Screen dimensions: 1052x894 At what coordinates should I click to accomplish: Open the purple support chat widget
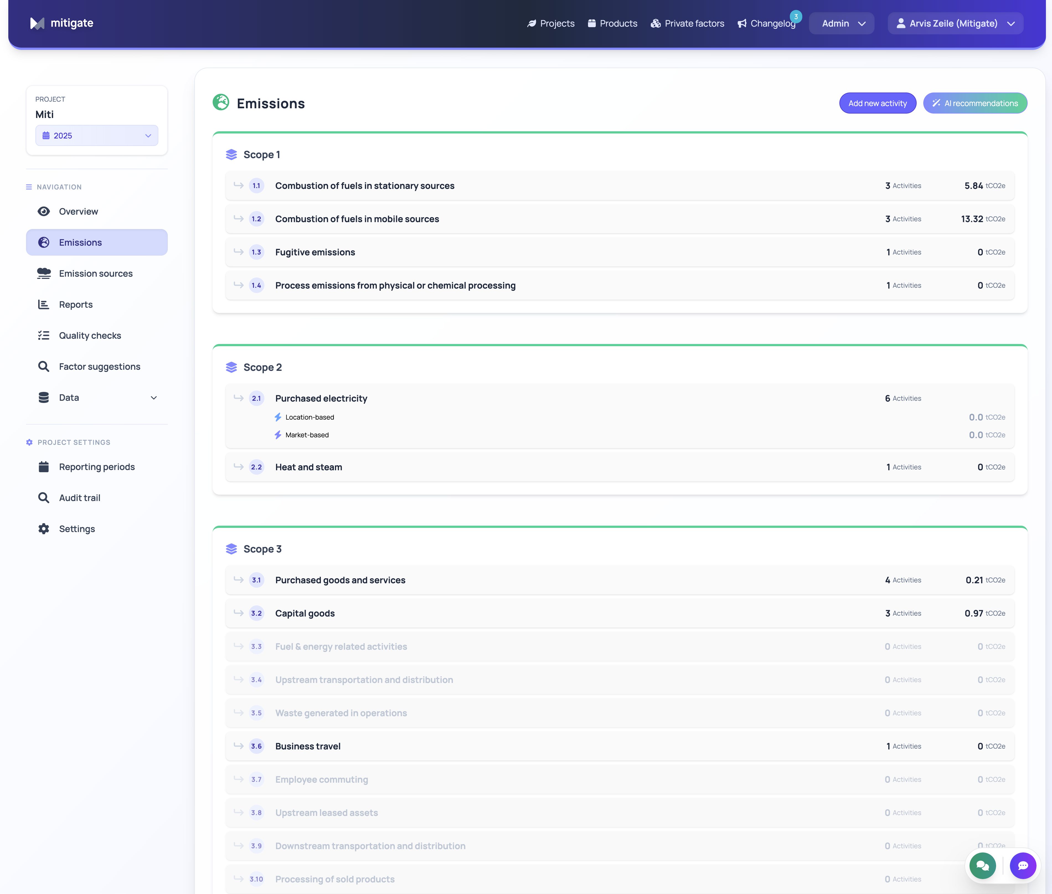[1023, 866]
